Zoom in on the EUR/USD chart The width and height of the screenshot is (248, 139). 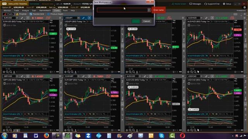pos(7,72)
